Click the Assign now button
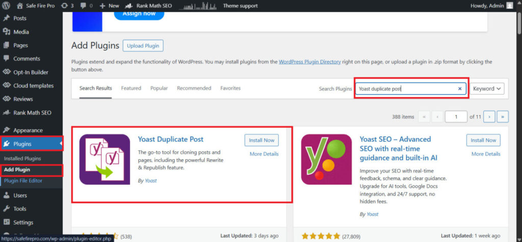Viewport: 522px width, 242px height. [139, 14]
